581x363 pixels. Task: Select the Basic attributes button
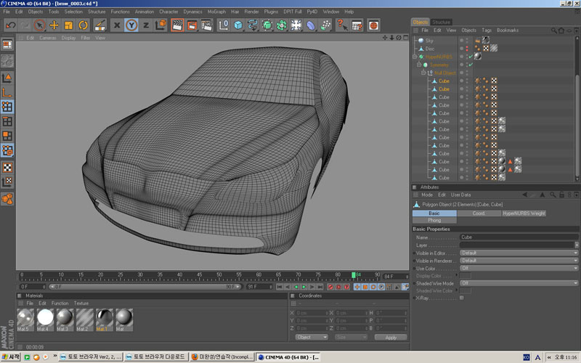point(434,213)
